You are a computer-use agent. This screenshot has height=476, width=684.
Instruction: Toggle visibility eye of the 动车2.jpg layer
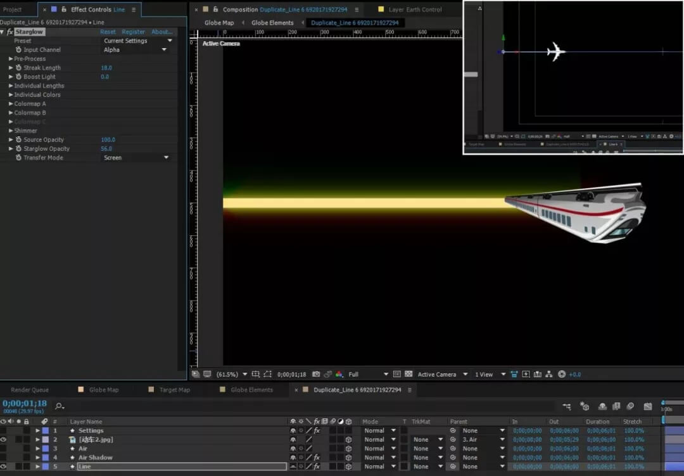(x=4, y=440)
